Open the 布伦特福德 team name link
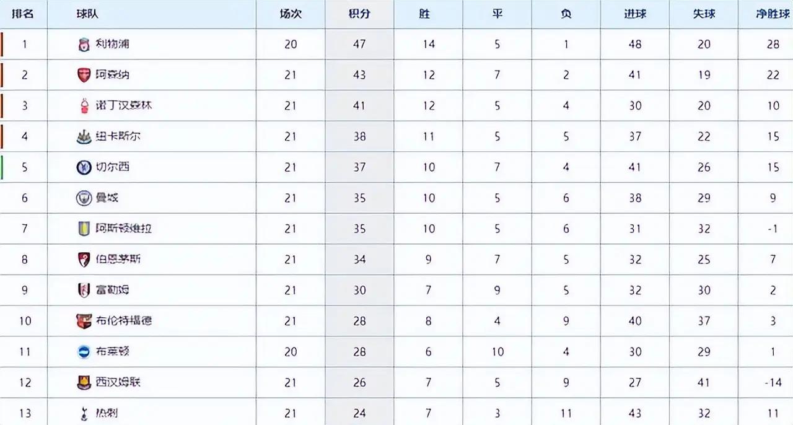Image resolution: width=793 pixels, height=425 pixels. point(124,321)
